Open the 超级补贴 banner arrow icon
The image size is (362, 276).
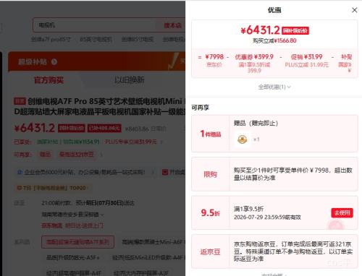[54, 62]
